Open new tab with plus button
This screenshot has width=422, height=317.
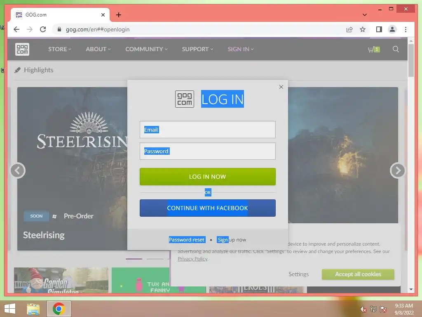119,15
